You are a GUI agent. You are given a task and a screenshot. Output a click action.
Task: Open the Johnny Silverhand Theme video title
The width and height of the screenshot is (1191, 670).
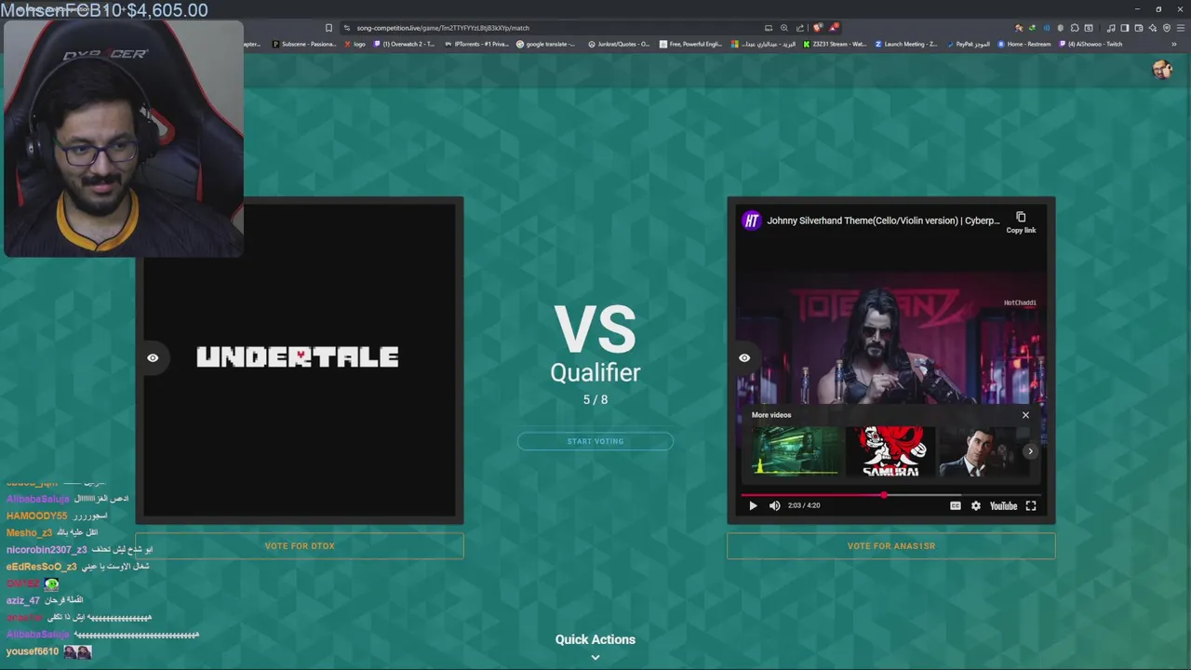(x=883, y=221)
